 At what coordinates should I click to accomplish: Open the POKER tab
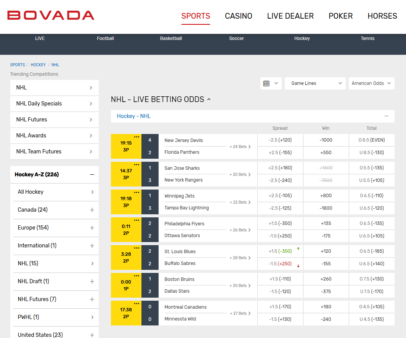pos(340,16)
